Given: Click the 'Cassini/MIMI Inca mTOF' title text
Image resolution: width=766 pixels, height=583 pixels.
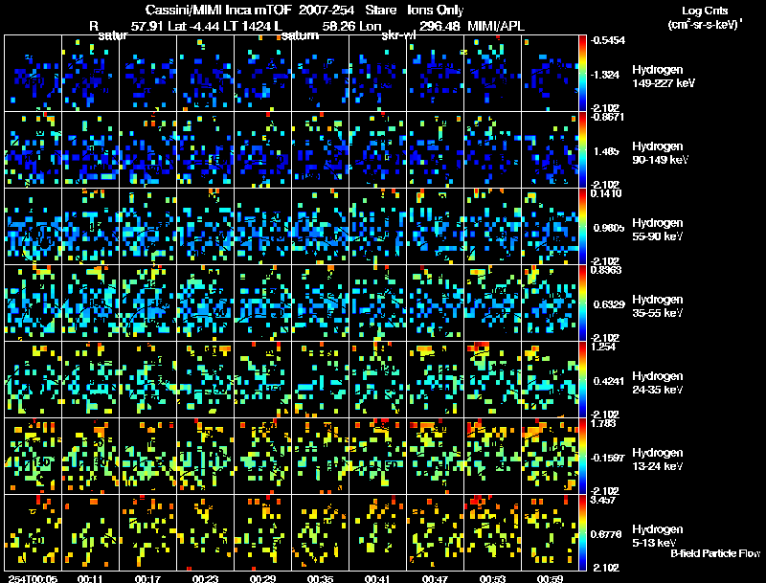Looking at the screenshot, I should tap(218, 10).
